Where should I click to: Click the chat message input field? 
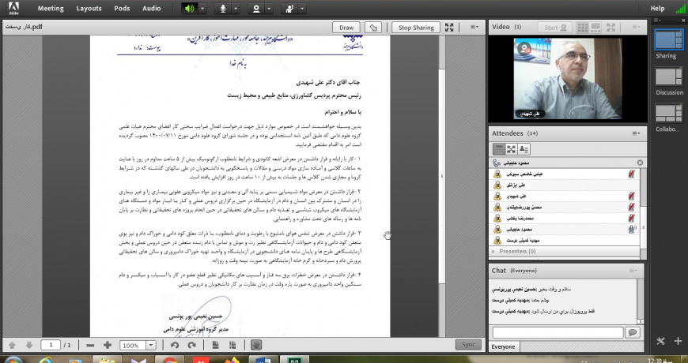click(558, 333)
